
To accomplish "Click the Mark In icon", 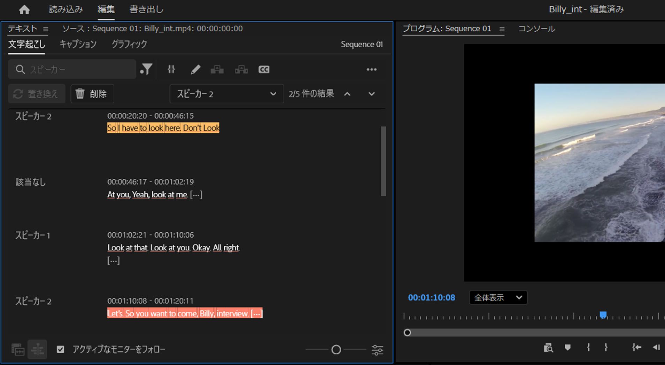I will pos(588,347).
